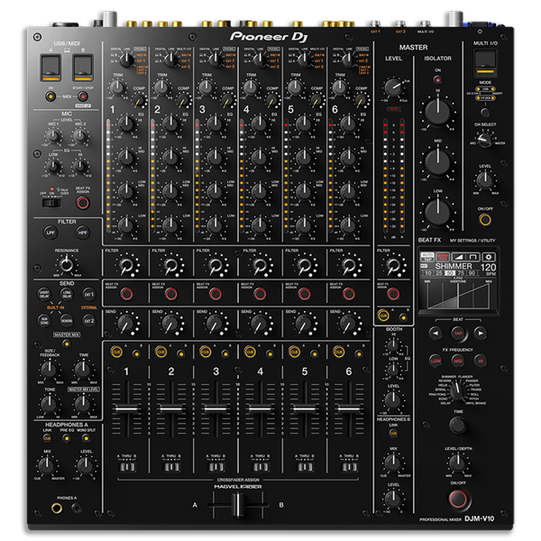Toggle the MIDI START/STOP button
The image size is (541, 541).
click(x=82, y=96)
